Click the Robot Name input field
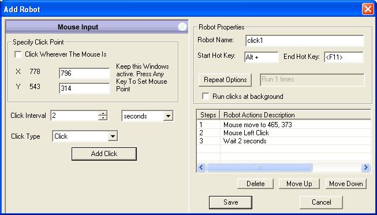Screen dimensions: 377x215 305,40
